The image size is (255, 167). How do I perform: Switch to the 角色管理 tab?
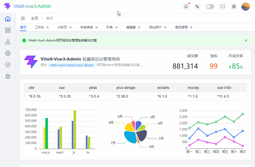coord(181,27)
